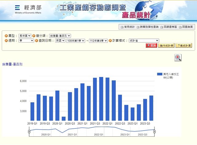Click the red 查詢 search button
Image resolution: width=197 pixels, height=145 pixels.
pos(151,46)
